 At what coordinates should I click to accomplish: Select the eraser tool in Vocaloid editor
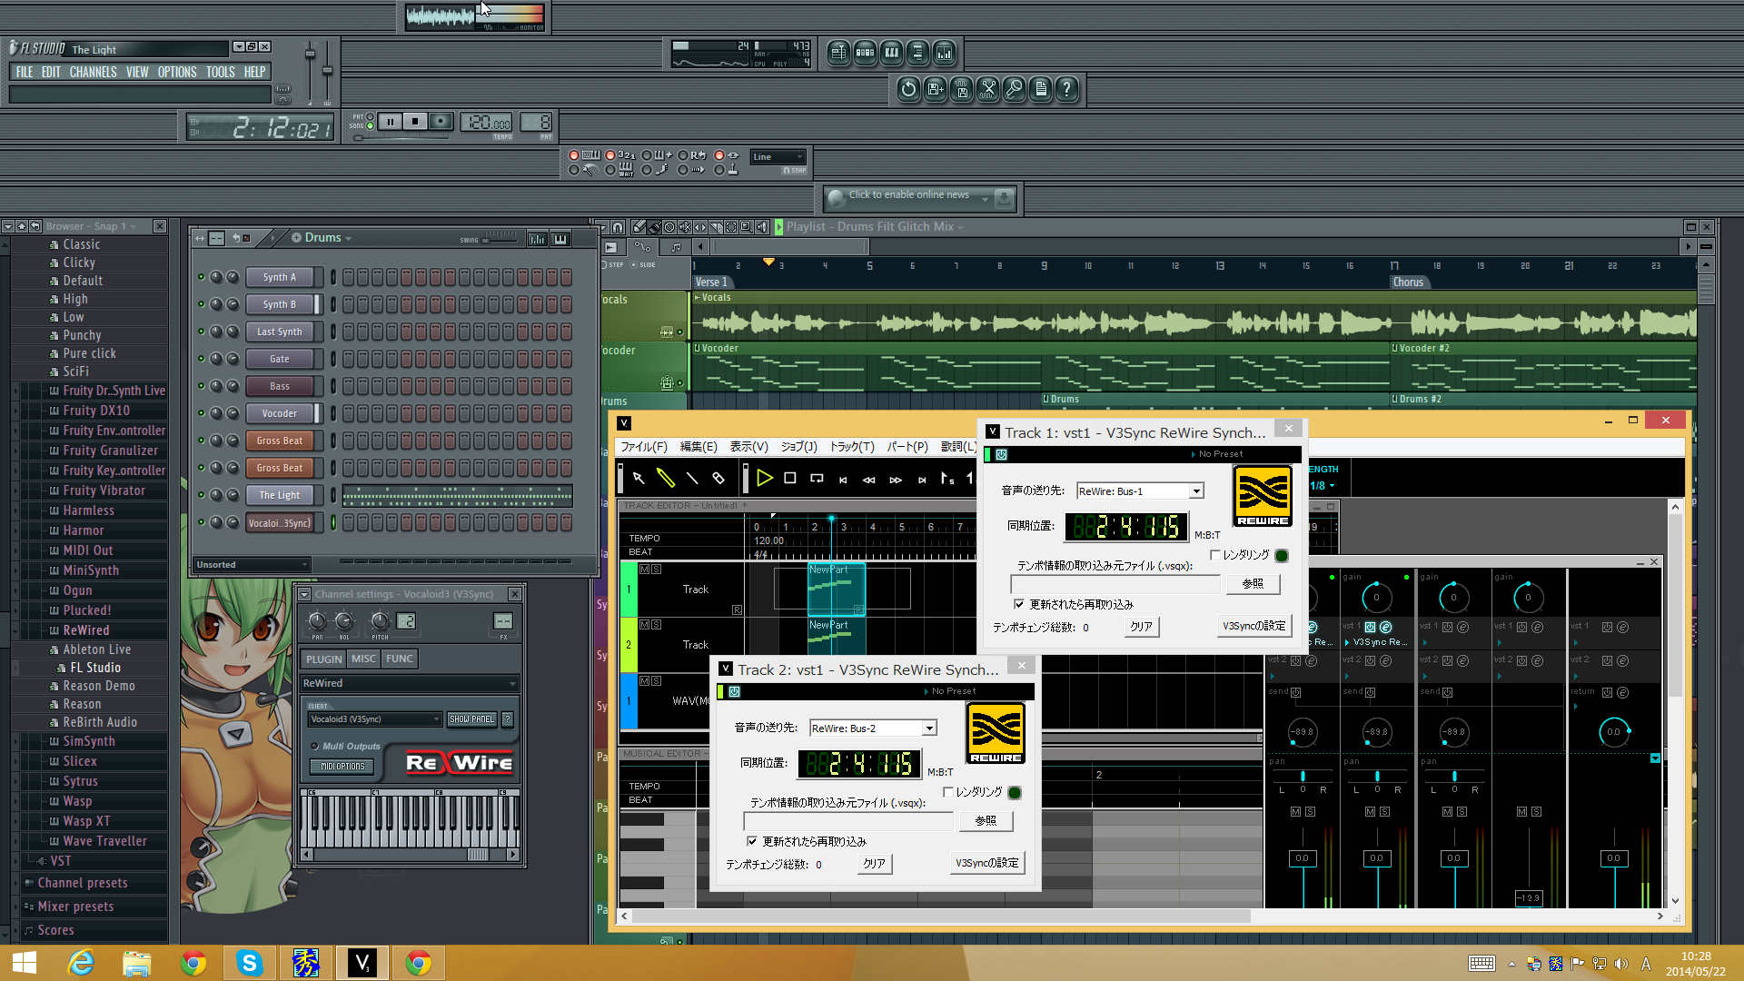[x=718, y=478]
